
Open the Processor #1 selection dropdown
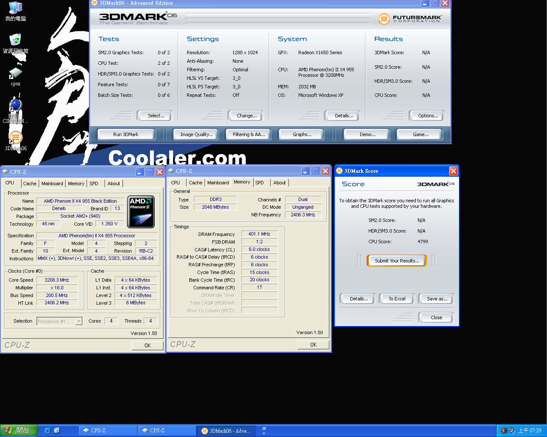(59, 321)
